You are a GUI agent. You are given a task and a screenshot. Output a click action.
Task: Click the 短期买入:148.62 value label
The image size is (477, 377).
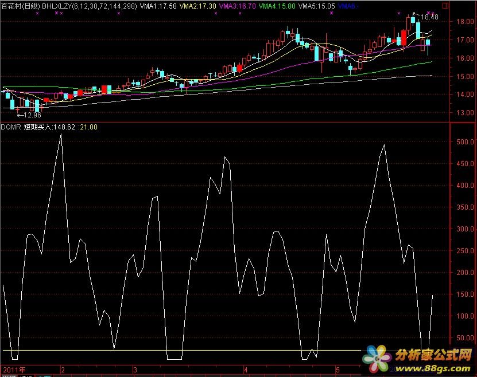coord(49,127)
